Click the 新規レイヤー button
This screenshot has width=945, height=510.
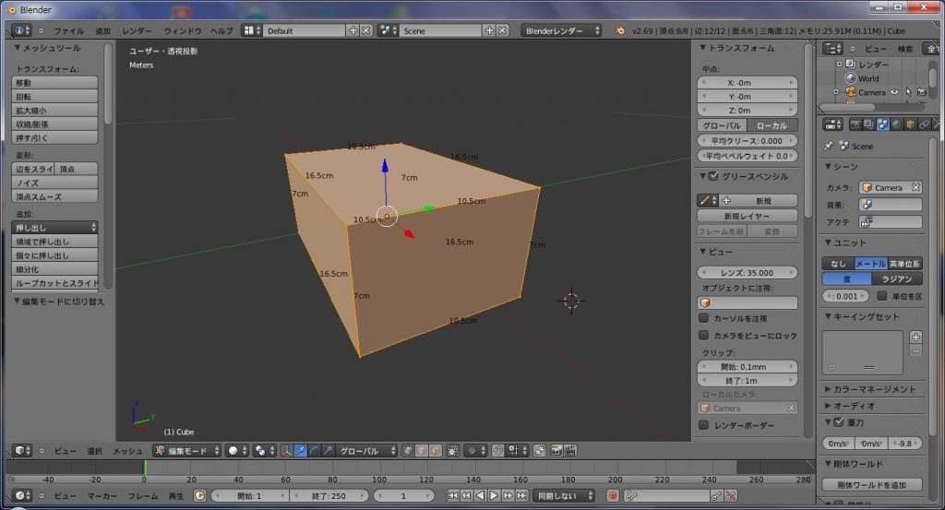coord(748,216)
